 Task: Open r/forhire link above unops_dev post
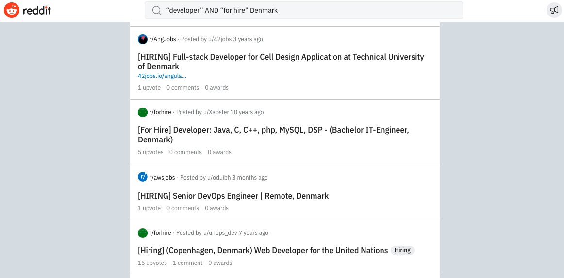tap(161, 233)
